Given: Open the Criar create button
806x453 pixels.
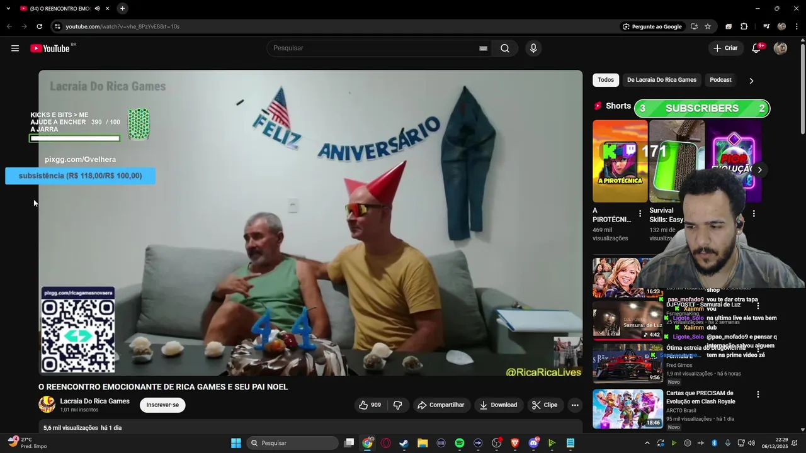Looking at the screenshot, I should 725,48.
